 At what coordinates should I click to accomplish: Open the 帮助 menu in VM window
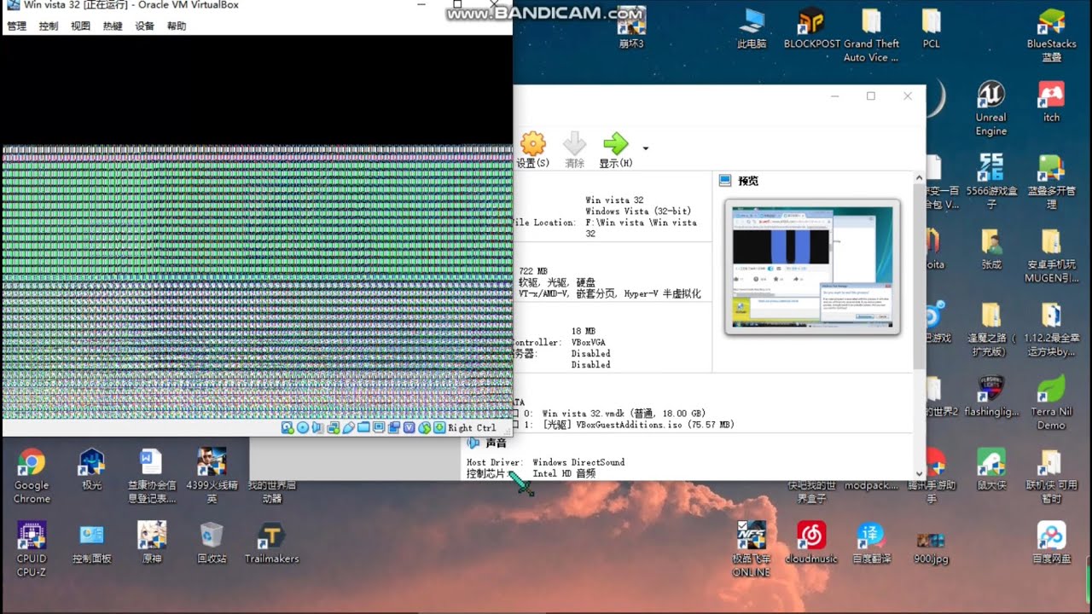tap(177, 26)
